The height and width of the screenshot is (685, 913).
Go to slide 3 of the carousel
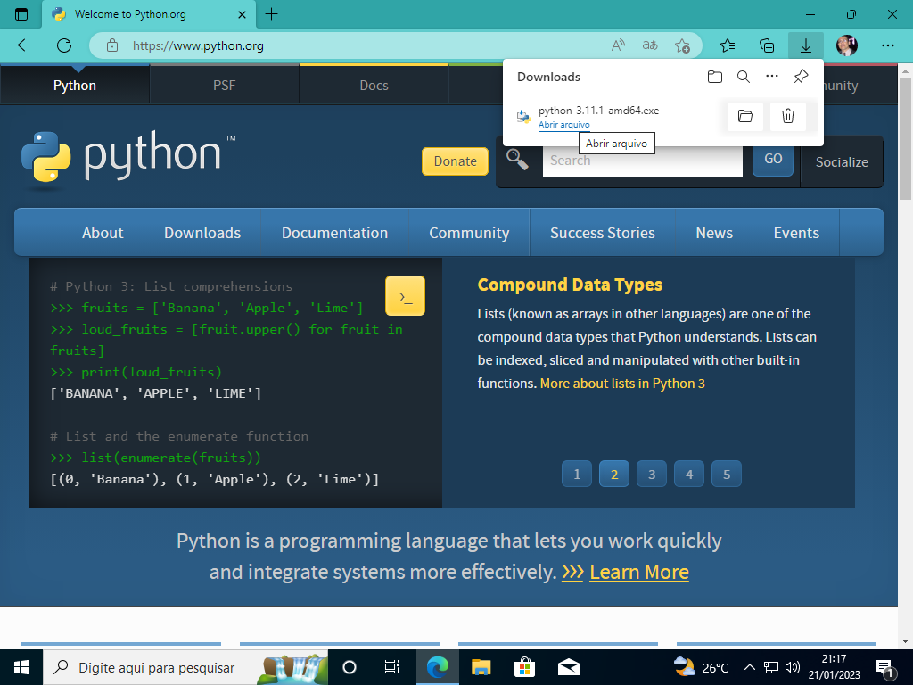pyautogui.click(x=651, y=474)
